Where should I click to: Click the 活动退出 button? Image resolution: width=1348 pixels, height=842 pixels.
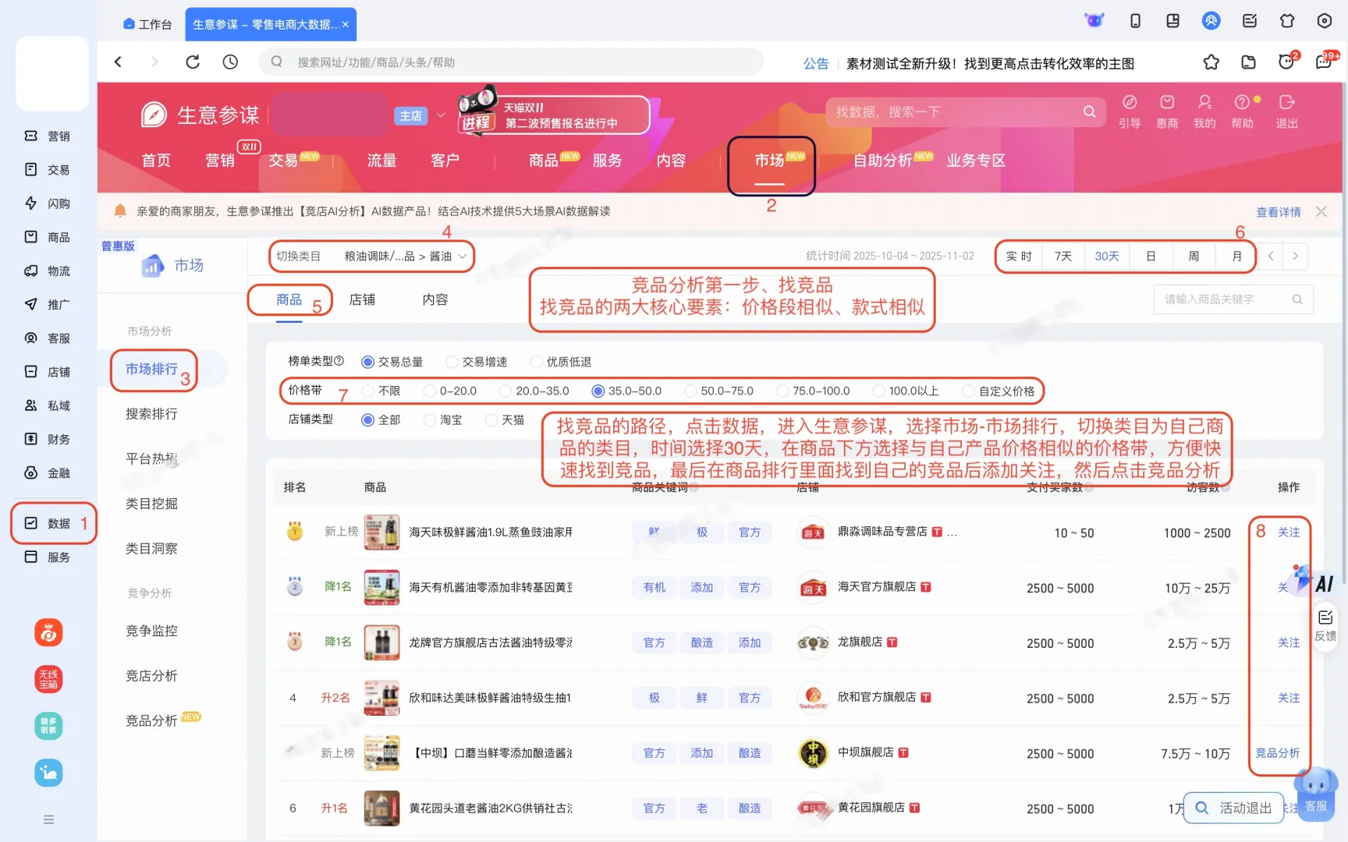pos(1234,808)
